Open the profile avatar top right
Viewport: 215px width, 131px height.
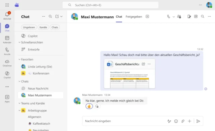point(209,5)
